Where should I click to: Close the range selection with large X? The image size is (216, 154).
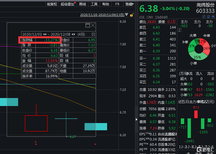click(93, 25)
